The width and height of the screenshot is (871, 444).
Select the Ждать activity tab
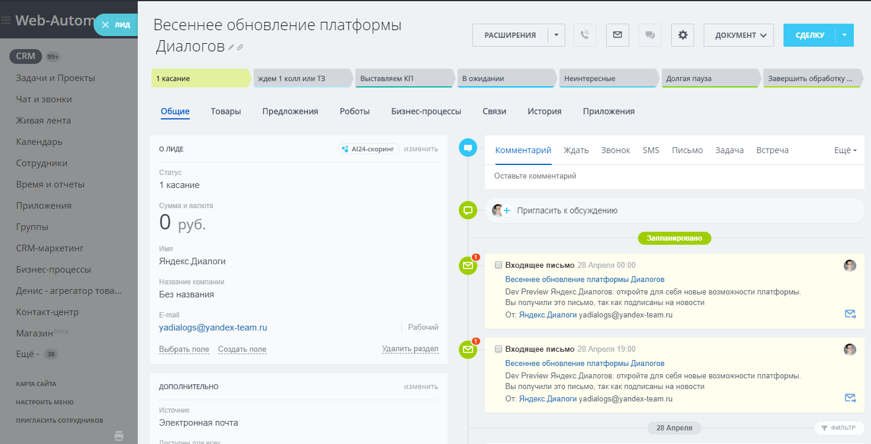(x=576, y=150)
